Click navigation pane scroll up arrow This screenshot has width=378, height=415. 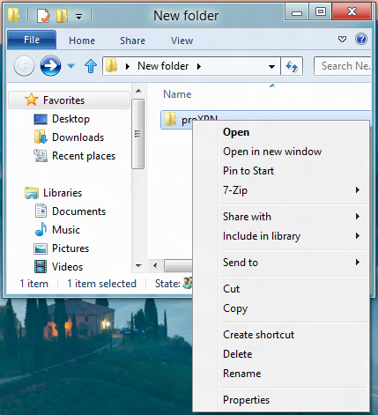coord(138,91)
